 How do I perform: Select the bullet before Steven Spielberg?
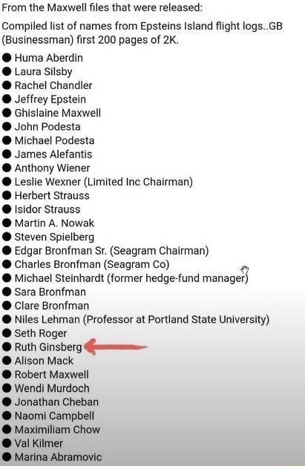[7, 237]
